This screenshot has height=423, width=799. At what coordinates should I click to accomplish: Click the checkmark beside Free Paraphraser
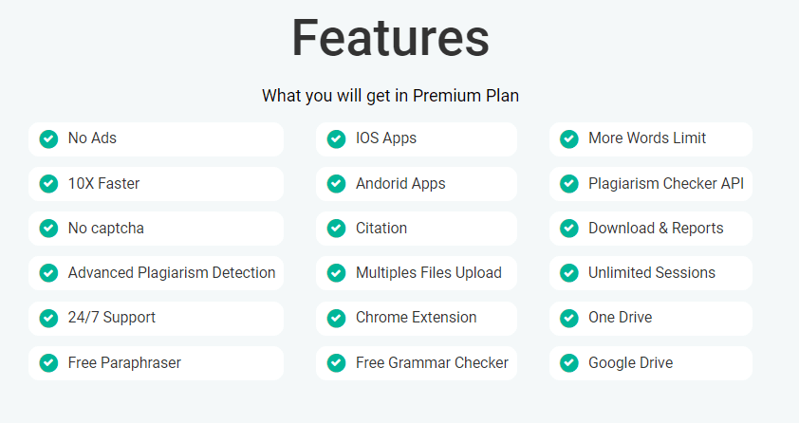(48, 362)
